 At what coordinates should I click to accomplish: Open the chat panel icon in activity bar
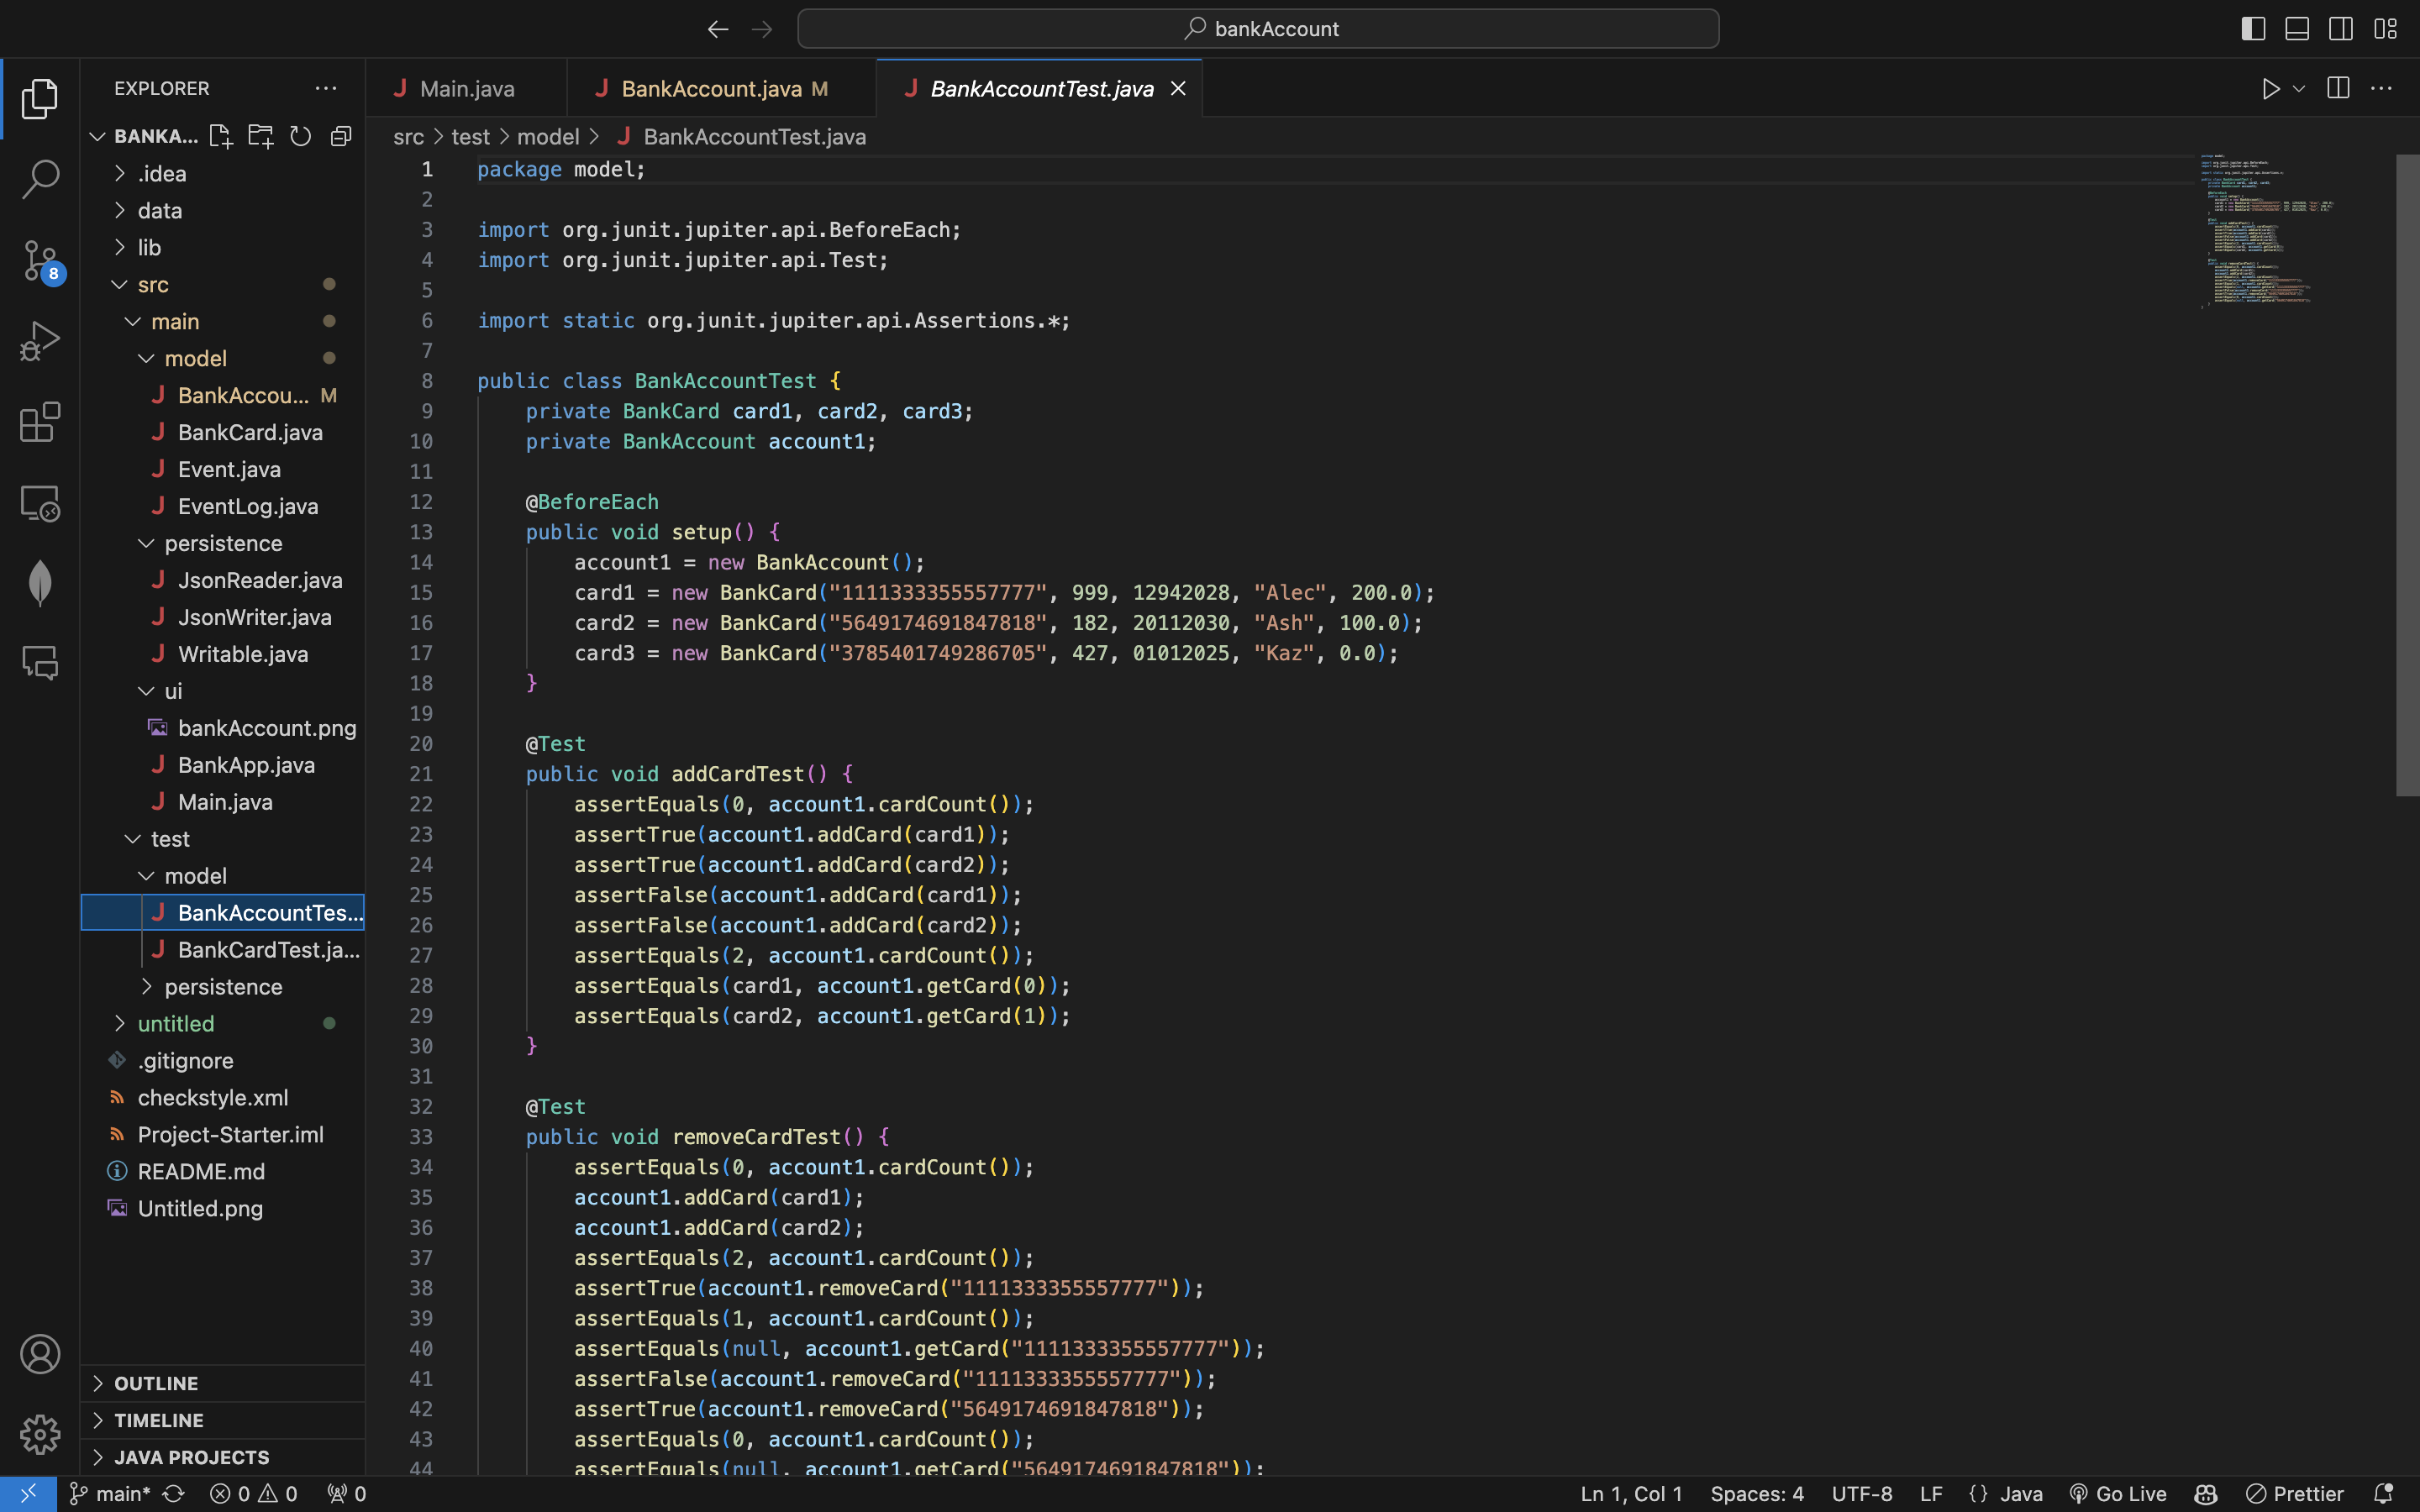pyautogui.click(x=40, y=663)
